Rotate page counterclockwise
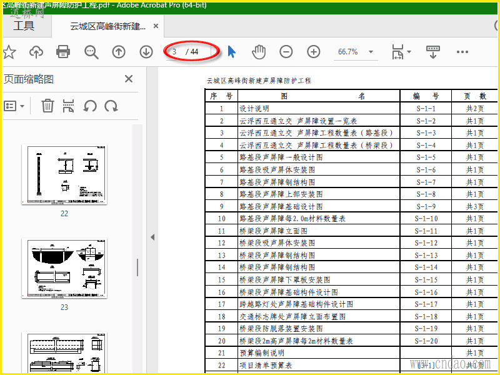The height and width of the screenshot is (375, 500). point(90,106)
